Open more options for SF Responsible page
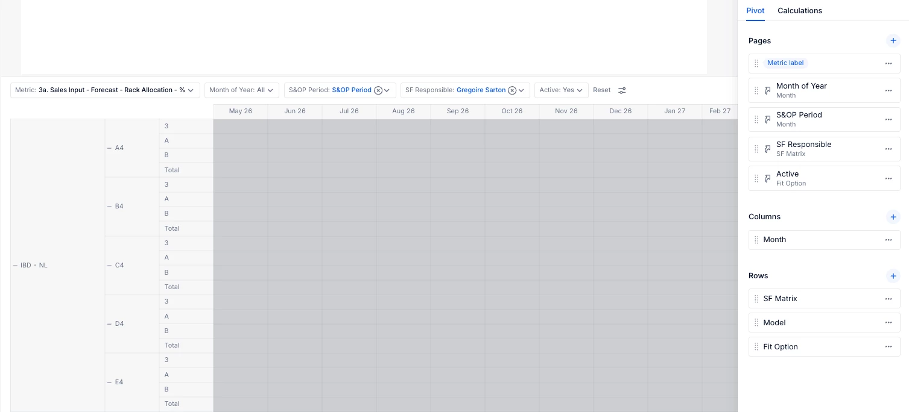The width and height of the screenshot is (909, 412). point(888,149)
